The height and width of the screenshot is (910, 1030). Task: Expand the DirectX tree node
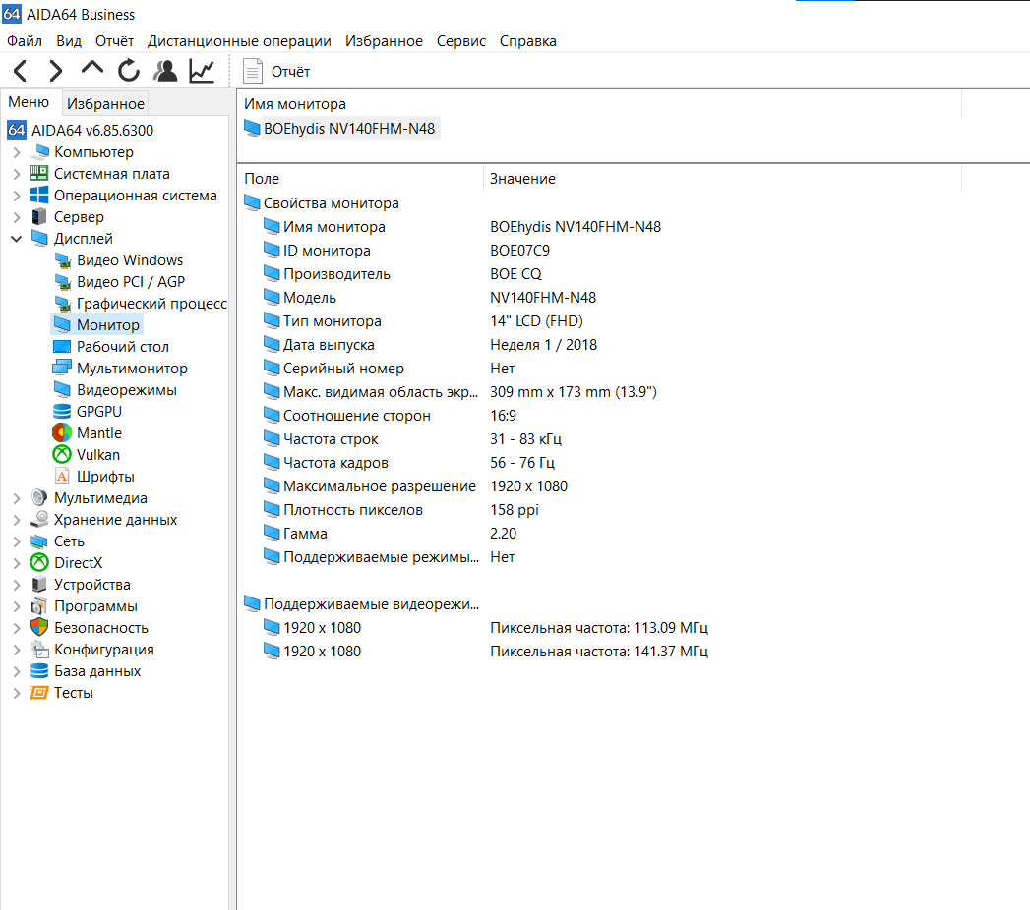pos(17,563)
